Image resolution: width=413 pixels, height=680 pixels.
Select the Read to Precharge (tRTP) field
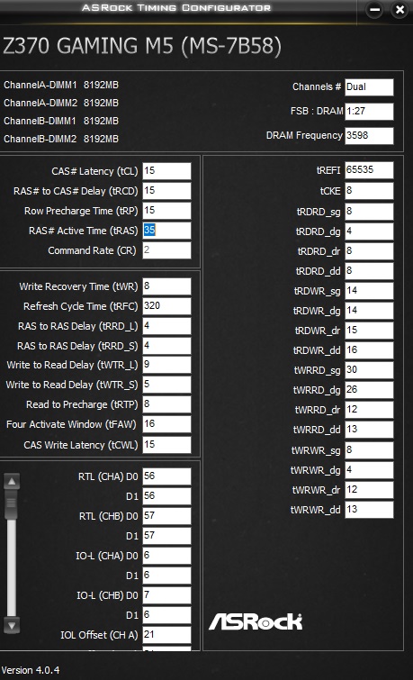[166, 404]
